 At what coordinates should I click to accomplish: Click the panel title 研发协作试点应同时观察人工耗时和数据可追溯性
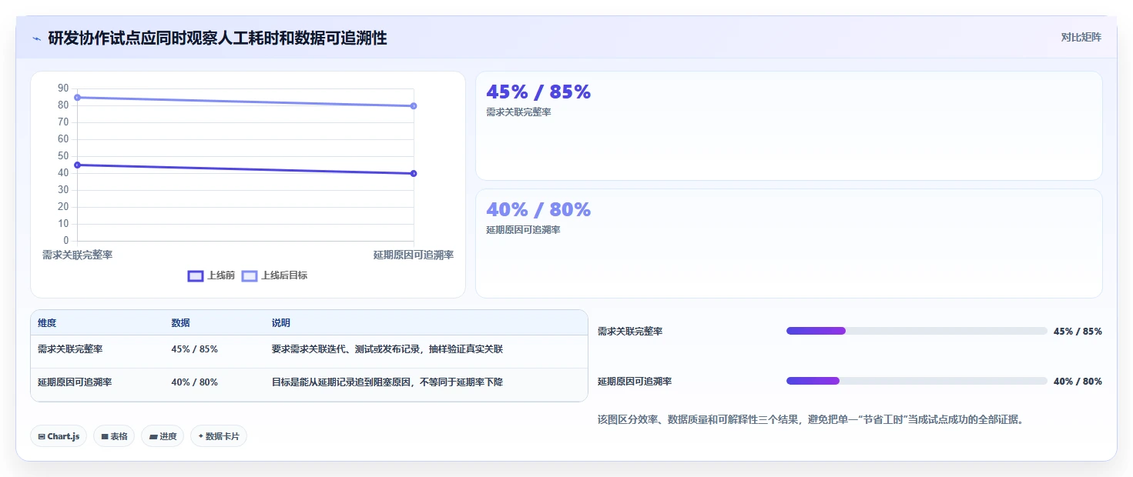click(217, 38)
